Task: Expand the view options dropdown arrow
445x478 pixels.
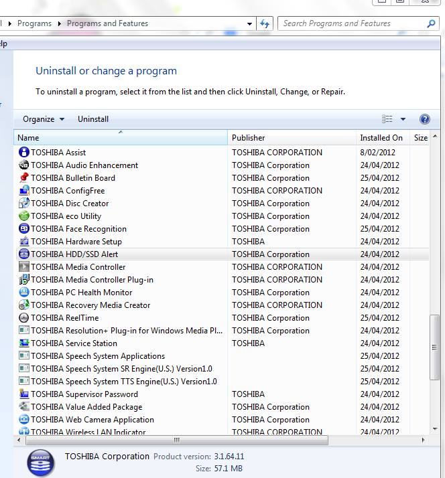Action: (403, 119)
